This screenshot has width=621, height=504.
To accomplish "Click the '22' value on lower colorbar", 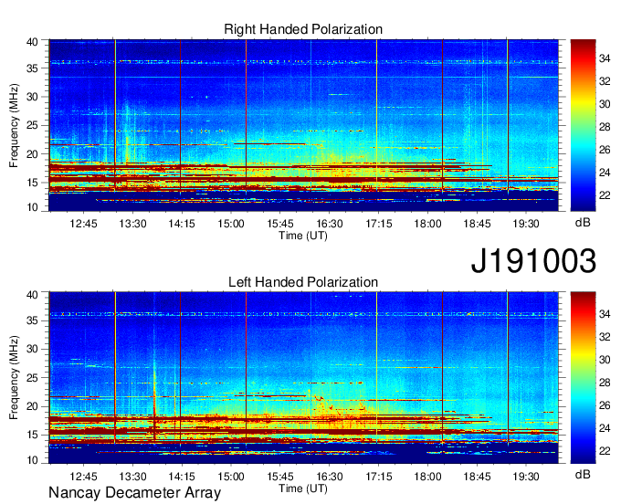I will coord(605,451).
